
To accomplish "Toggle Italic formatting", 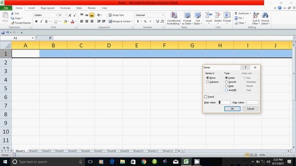I will click(x=41, y=22).
